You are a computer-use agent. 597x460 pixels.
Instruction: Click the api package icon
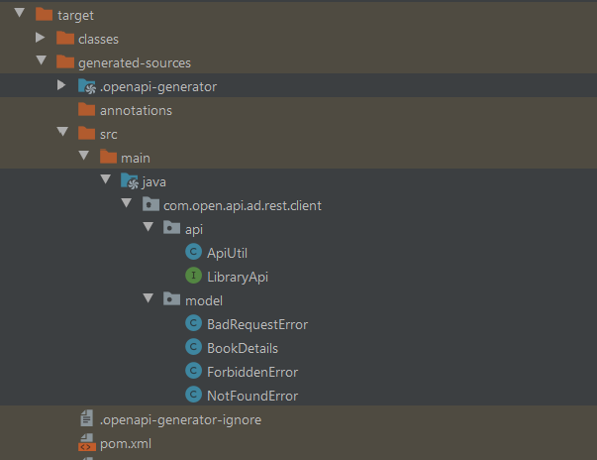(x=171, y=228)
